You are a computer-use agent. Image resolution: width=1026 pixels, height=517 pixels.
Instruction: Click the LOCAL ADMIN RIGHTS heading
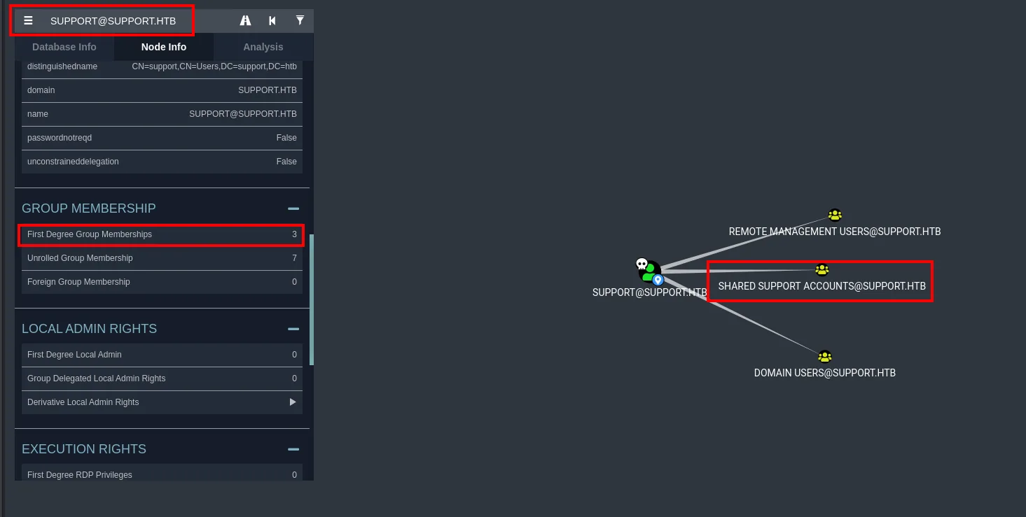(90, 329)
